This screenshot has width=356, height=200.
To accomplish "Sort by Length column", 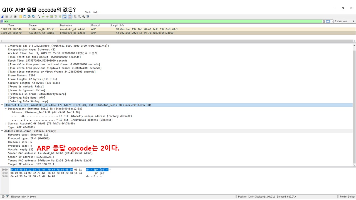I will (x=115, y=26).
